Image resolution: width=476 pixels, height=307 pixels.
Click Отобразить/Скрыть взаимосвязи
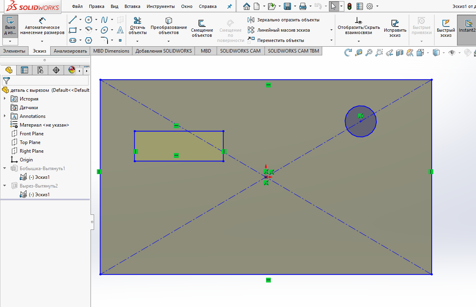coord(359,26)
